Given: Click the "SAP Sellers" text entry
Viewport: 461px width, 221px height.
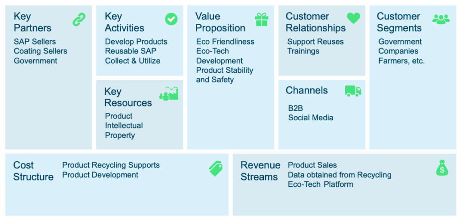Looking at the screenshot, I should (35, 42).
